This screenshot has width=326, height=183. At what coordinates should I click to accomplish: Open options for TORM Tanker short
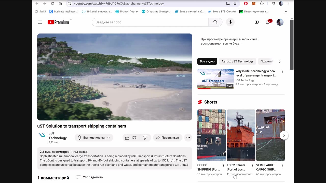253,165
